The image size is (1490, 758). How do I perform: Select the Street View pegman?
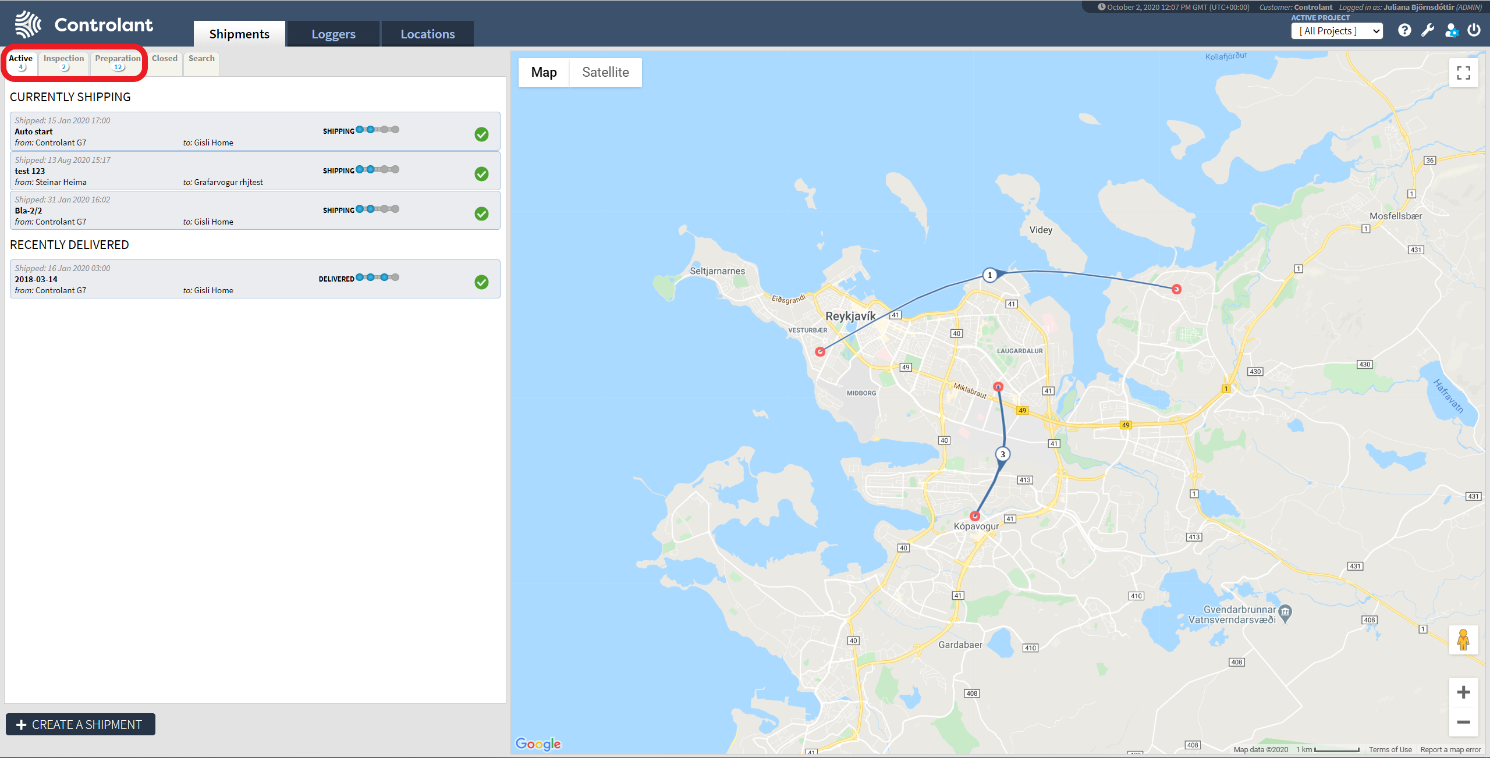(1463, 640)
